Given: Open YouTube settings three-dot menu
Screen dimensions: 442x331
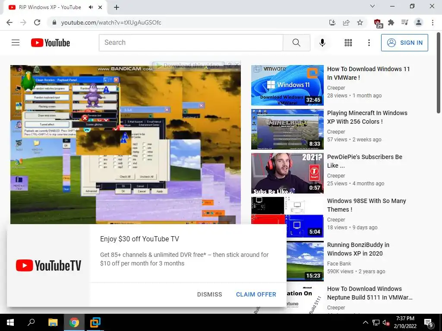Looking at the screenshot, I should tap(369, 43).
